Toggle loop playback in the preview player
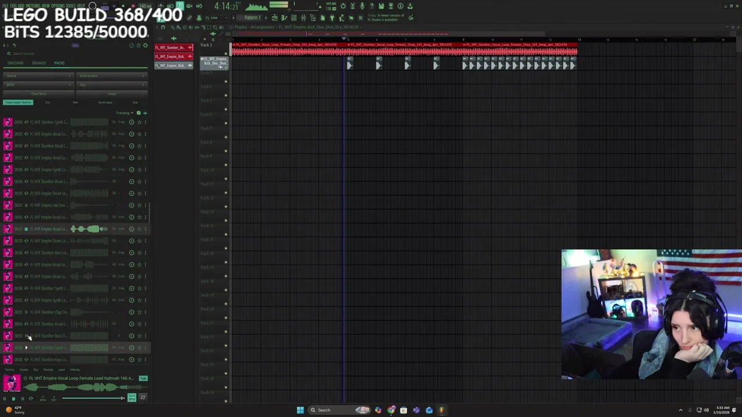 [31, 398]
